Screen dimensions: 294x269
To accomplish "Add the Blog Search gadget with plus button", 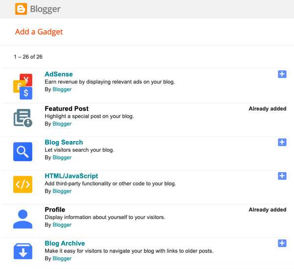I will click(282, 142).
